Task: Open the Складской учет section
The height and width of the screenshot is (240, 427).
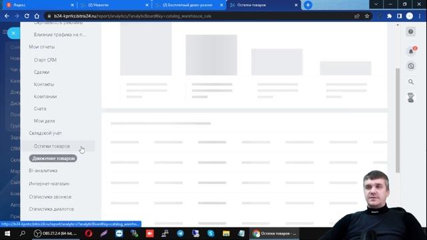Action: [45, 133]
